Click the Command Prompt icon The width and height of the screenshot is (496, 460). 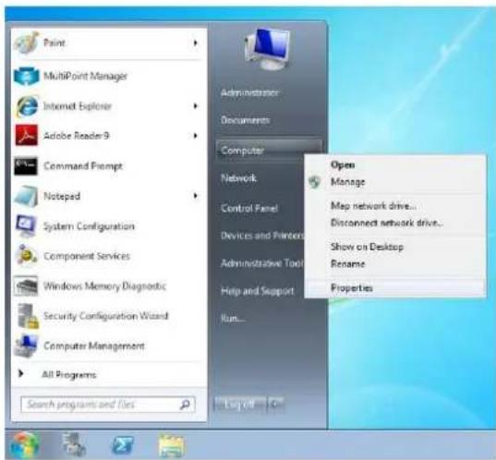[26, 165]
